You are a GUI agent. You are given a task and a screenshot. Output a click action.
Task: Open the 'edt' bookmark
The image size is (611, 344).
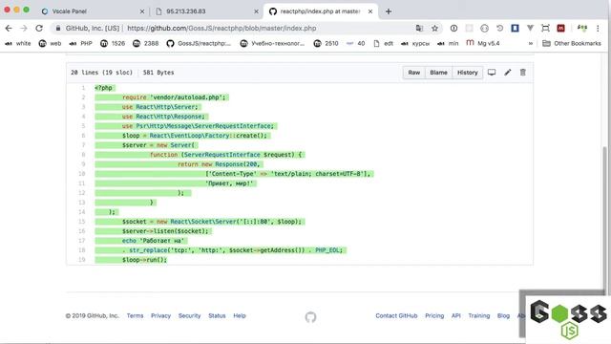click(383, 43)
